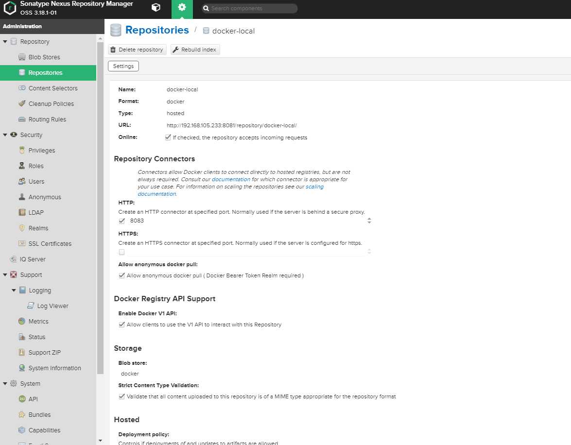
Task: Click the Sonatype Nexus logo icon
Action: tap(10, 8)
